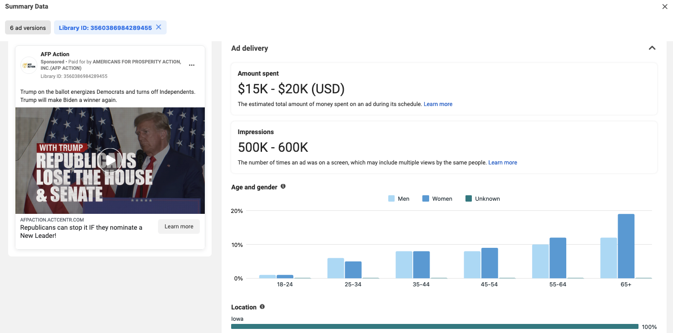Image resolution: width=673 pixels, height=333 pixels.
Task: Click the Learn more ad button
Action: (179, 227)
